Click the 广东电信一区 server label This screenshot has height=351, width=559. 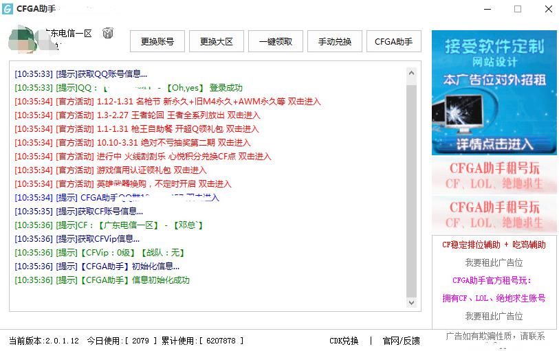pyautogui.click(x=69, y=34)
